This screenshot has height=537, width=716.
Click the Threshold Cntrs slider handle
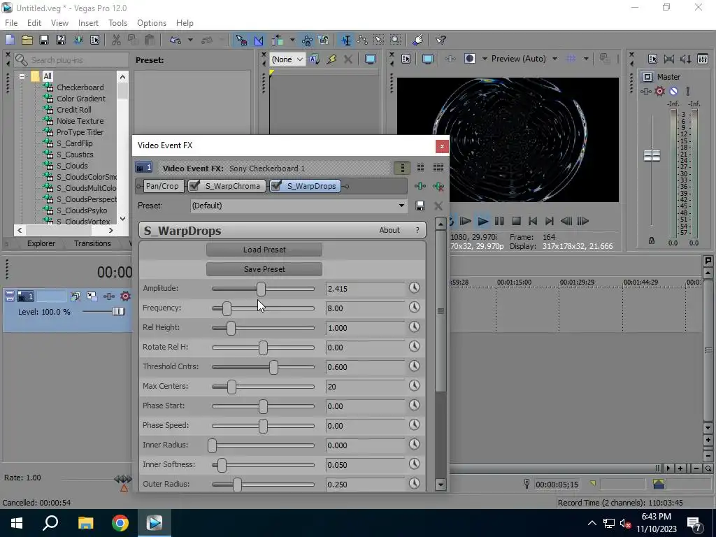point(273,367)
